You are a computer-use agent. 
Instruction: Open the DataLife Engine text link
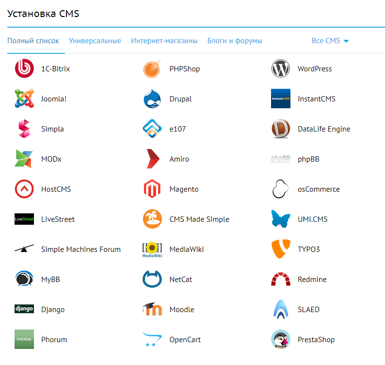pyautogui.click(x=324, y=129)
